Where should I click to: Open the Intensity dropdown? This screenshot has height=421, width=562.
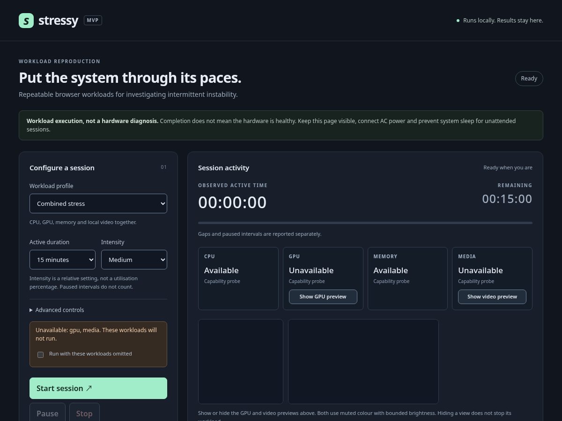tap(134, 260)
